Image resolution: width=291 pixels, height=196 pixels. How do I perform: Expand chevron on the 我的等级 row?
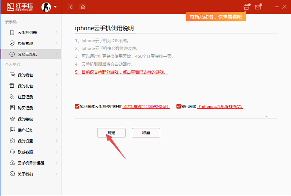[56, 119]
